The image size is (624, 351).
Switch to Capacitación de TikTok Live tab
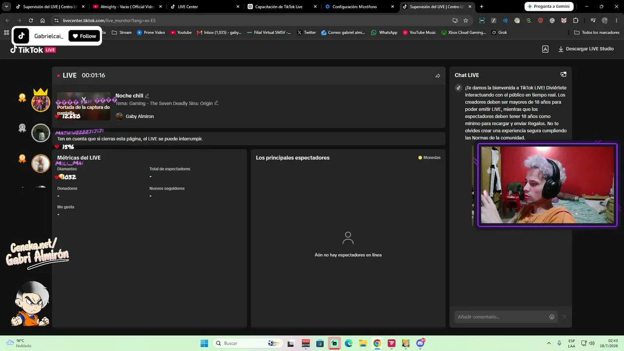[x=282, y=7]
